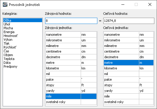Image resolution: width=157 pixels, height=109 pixels.
Task: Pick mil in source unit list
Action: [x=71, y=74]
